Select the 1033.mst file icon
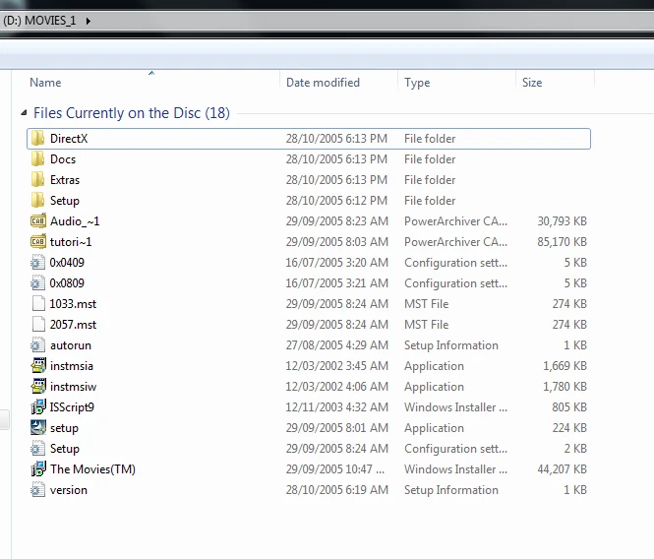This screenshot has height=559, width=654. (x=38, y=304)
